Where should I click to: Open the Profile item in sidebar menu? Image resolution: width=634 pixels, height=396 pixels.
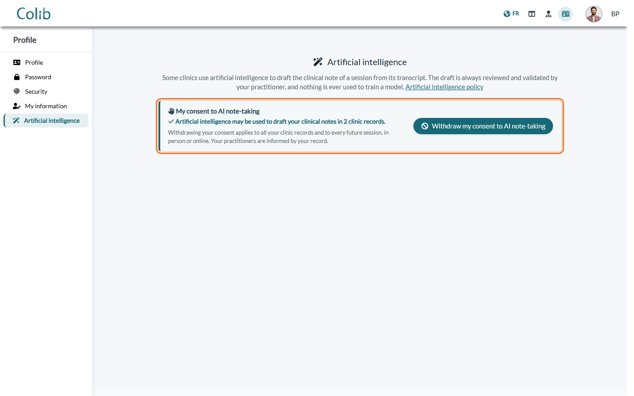click(x=46, y=62)
